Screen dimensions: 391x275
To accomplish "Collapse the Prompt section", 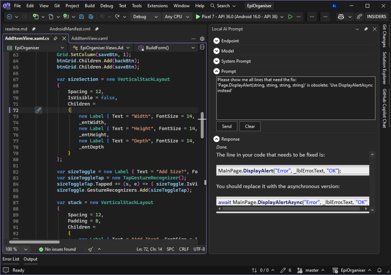I will (x=217, y=71).
